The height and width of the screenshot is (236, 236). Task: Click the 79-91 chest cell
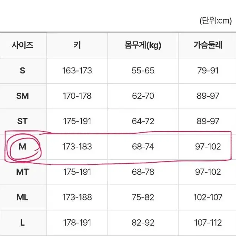tap(208, 70)
